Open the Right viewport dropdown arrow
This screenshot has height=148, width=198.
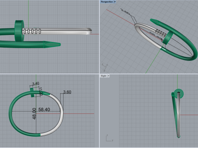(x=108, y=76)
